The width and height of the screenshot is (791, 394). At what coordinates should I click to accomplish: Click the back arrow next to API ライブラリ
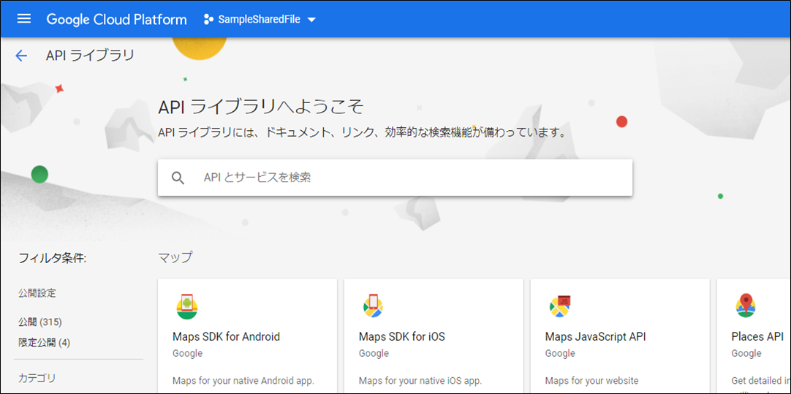coord(21,56)
